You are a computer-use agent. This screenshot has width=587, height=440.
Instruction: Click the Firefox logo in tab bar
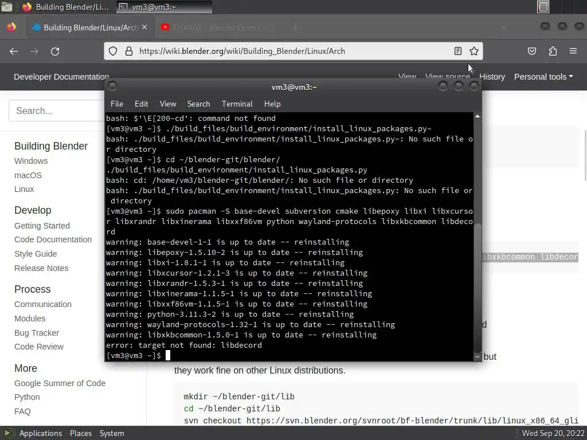(x=11, y=27)
